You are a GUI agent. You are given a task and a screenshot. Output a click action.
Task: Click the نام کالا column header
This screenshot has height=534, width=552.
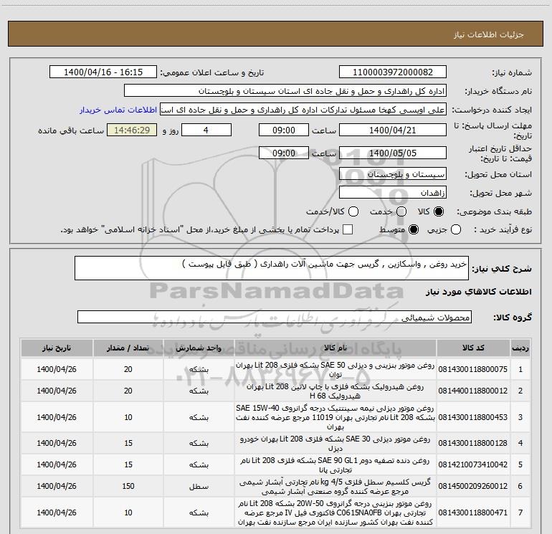coord(336,348)
